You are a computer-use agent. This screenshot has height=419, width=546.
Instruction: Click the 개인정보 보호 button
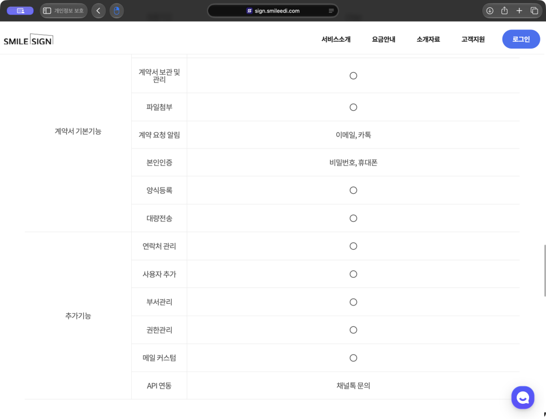coord(64,11)
